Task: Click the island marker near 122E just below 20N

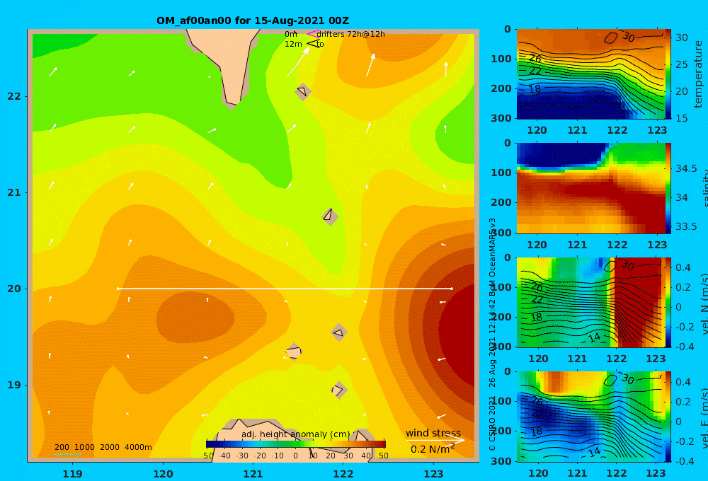Action: [x=339, y=333]
